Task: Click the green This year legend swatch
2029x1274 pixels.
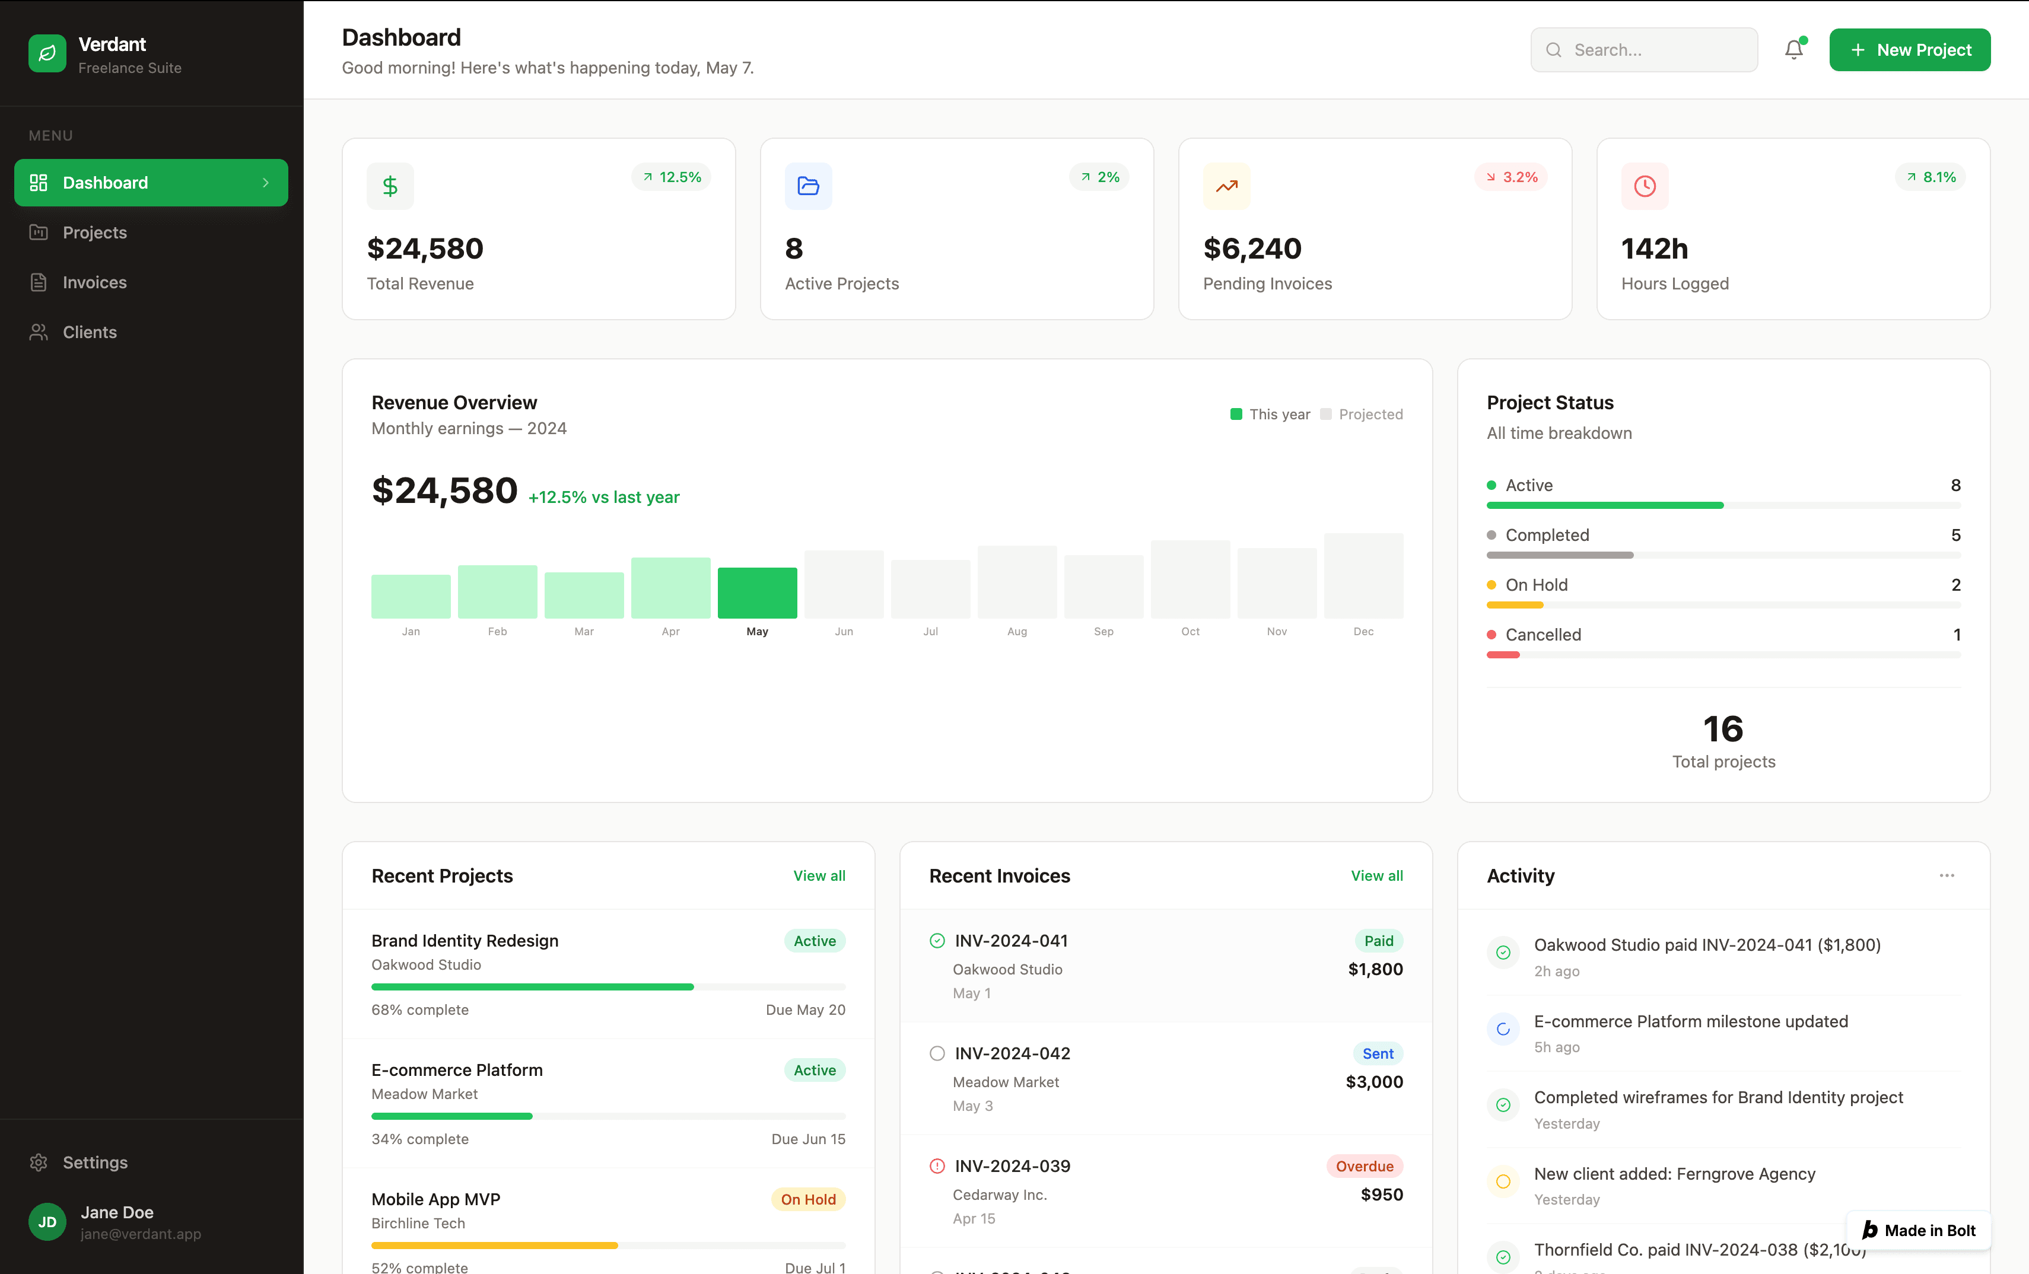Action: [1236, 414]
